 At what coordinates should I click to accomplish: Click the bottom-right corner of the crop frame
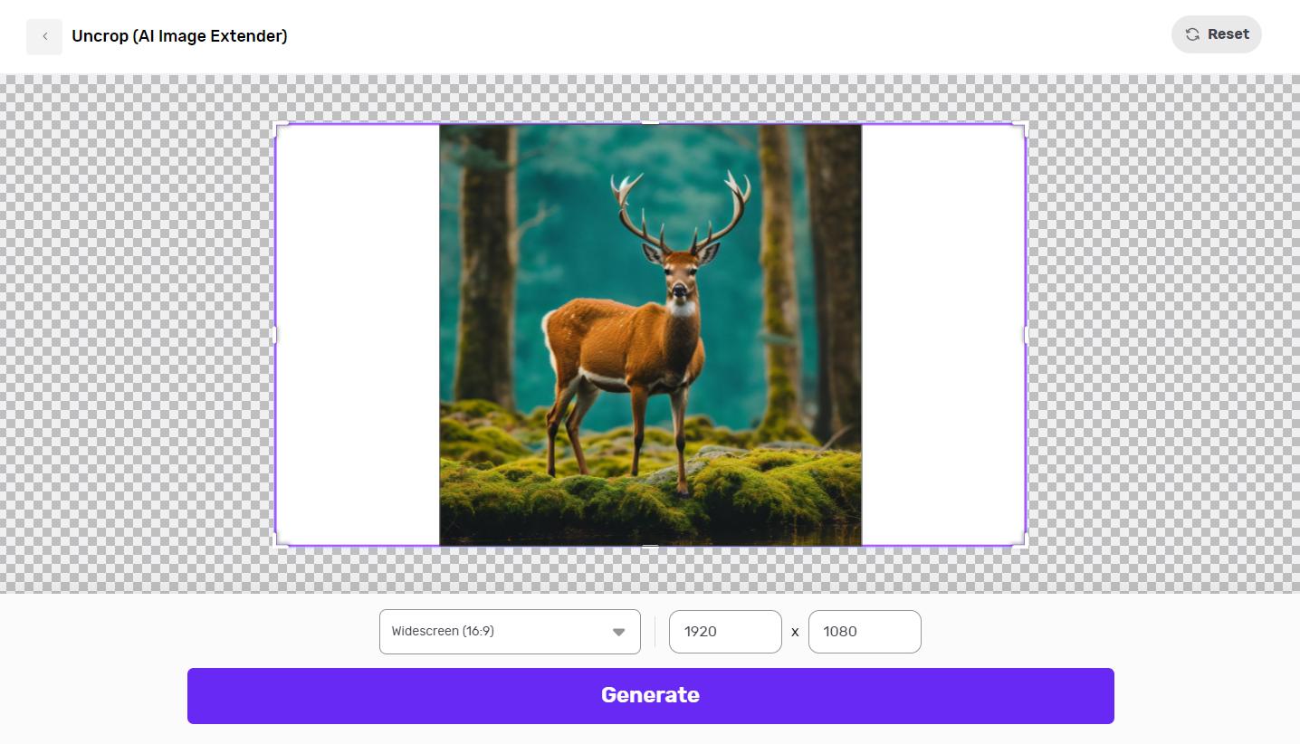(1023, 544)
